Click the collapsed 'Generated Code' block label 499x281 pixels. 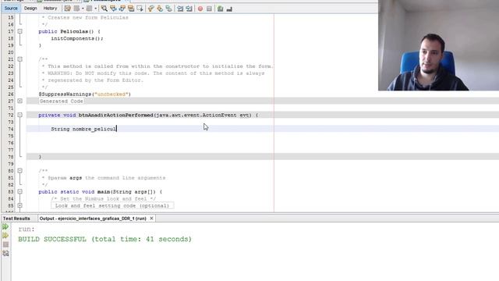61,101
